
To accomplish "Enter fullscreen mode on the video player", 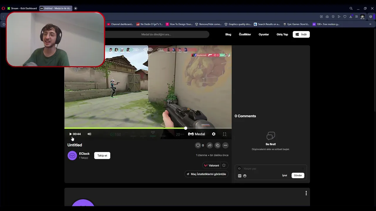I will coord(224,134).
